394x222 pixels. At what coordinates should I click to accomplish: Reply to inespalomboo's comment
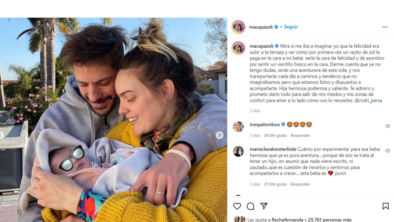[300, 136]
